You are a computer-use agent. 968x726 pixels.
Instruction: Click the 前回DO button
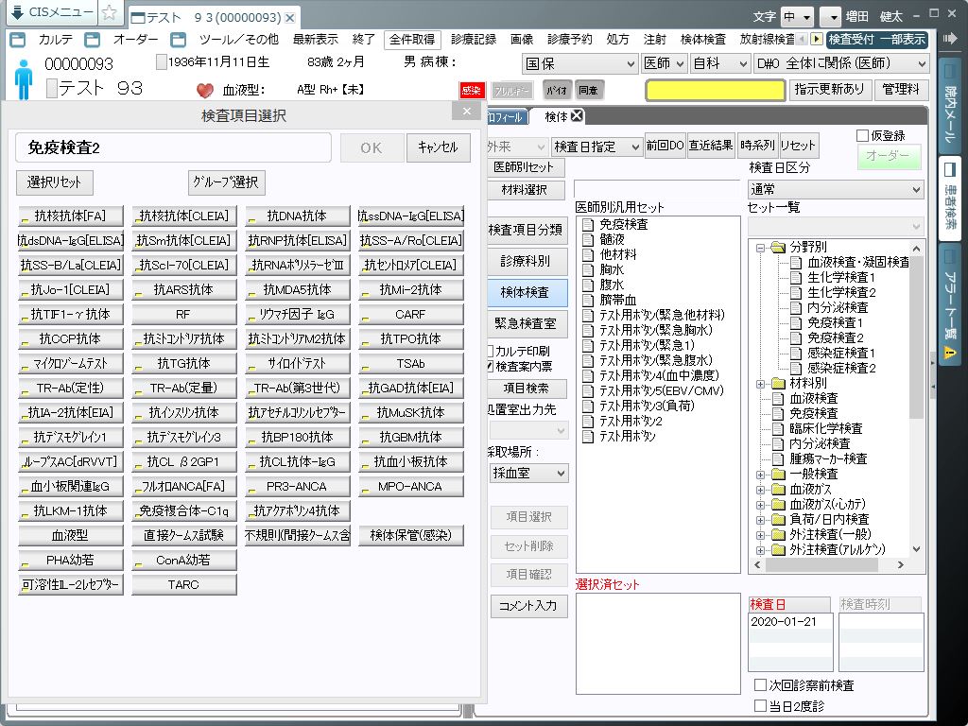coord(665,146)
